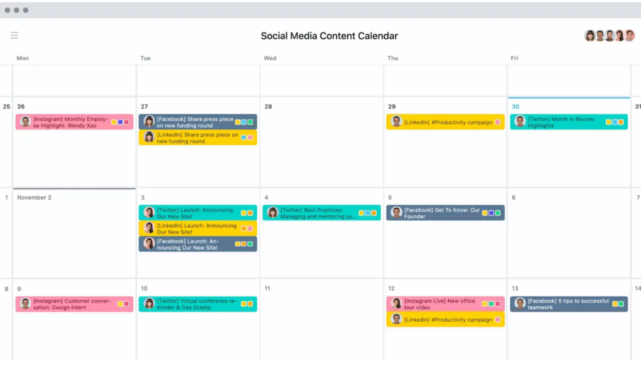Select today's highlighted date 30
This screenshot has height=368, width=641.
coord(516,106)
